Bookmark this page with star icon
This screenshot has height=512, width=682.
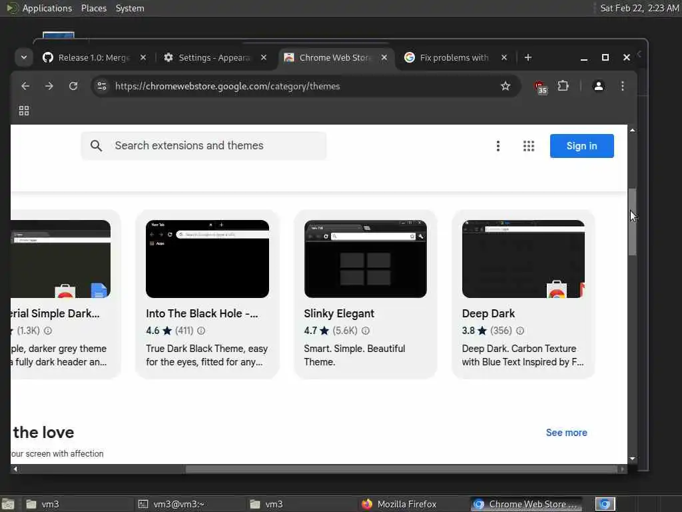pyautogui.click(x=505, y=86)
